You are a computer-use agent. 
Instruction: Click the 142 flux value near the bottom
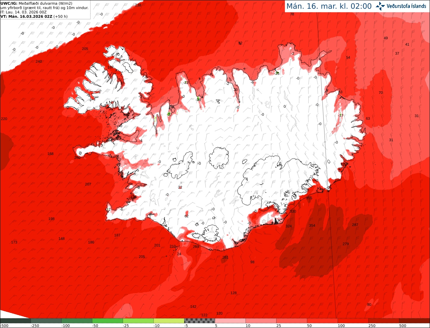pyautogui.click(x=193, y=307)
